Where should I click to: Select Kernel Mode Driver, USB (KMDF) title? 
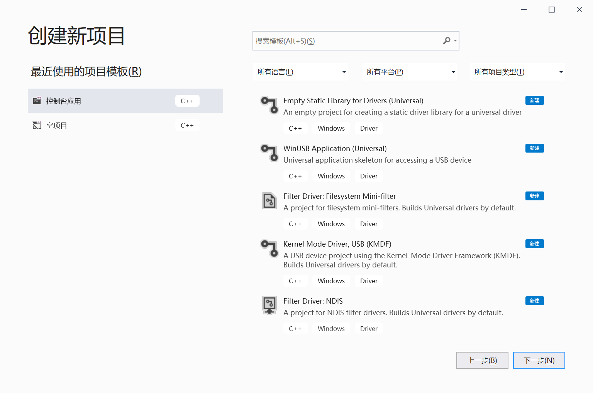[337, 244]
